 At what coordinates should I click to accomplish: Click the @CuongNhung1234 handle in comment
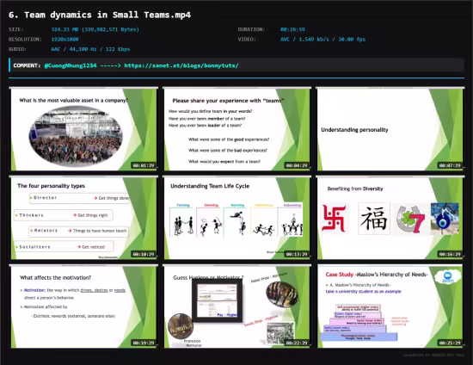tap(71, 65)
